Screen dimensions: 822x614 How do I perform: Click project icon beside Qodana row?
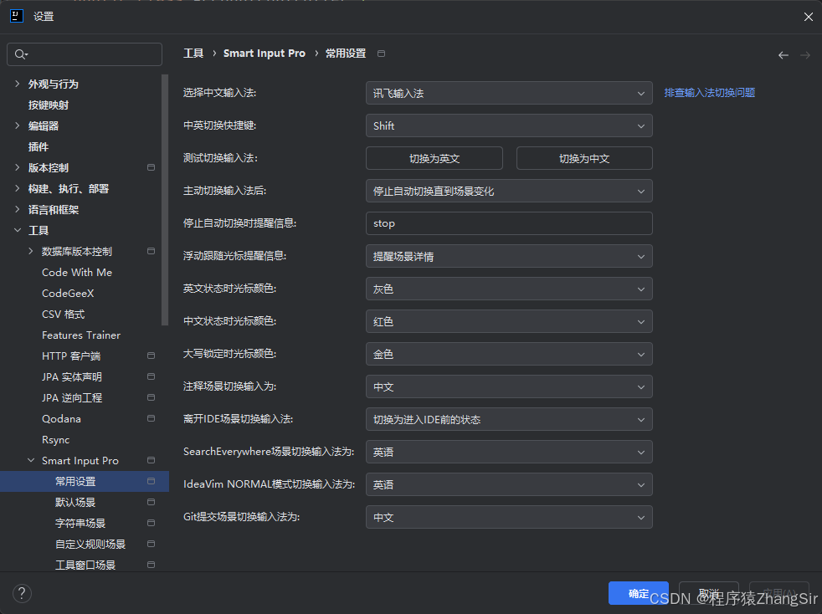[x=151, y=418]
